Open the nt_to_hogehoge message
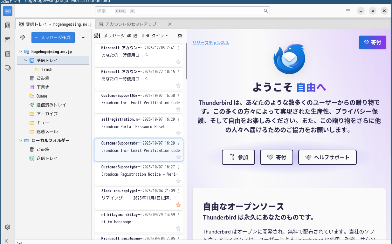This screenshot has height=244, width=392. click(x=139, y=221)
